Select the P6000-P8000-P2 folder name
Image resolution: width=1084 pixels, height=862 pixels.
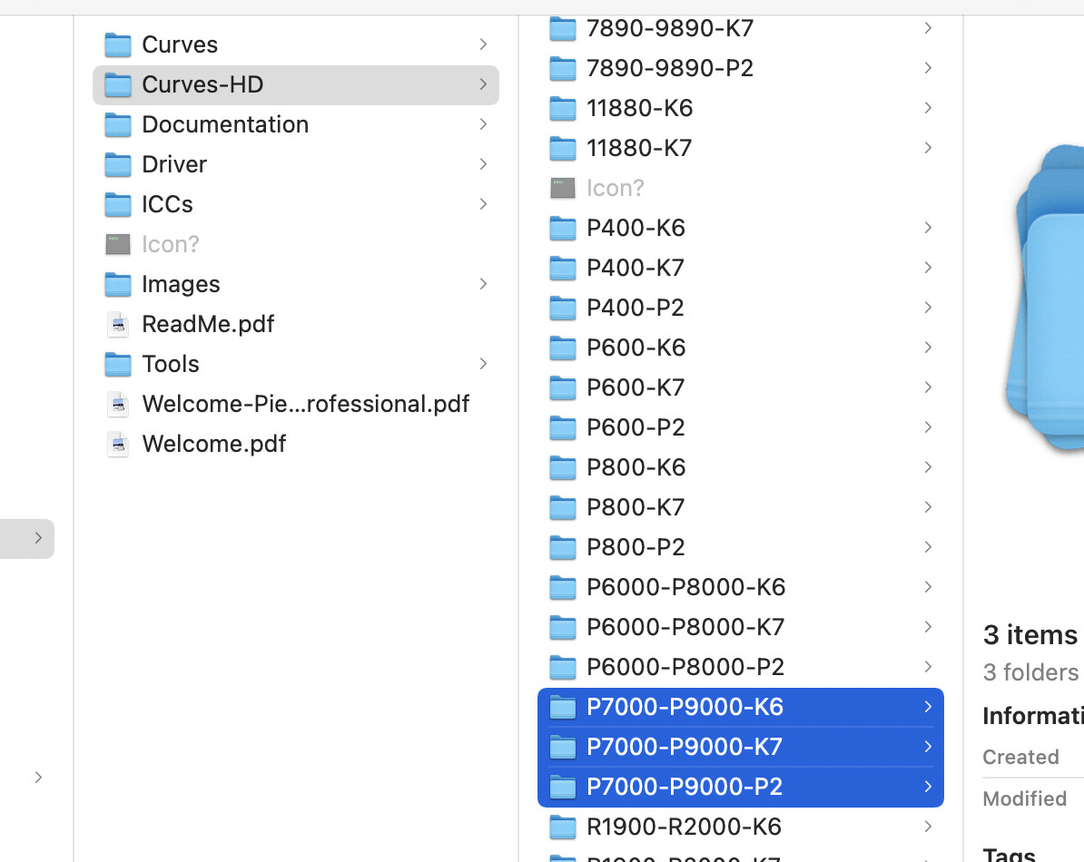click(685, 667)
